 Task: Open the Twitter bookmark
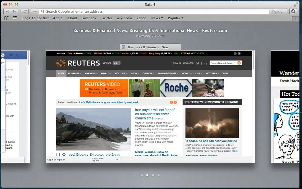pyautogui.click(x=106, y=18)
